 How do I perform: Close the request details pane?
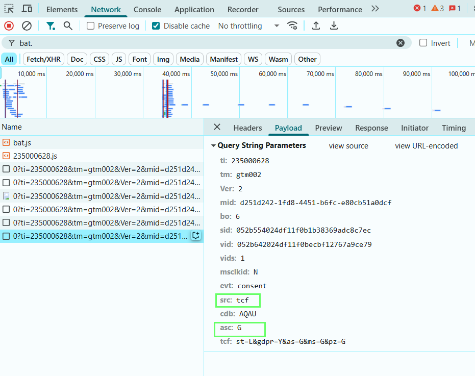217,127
